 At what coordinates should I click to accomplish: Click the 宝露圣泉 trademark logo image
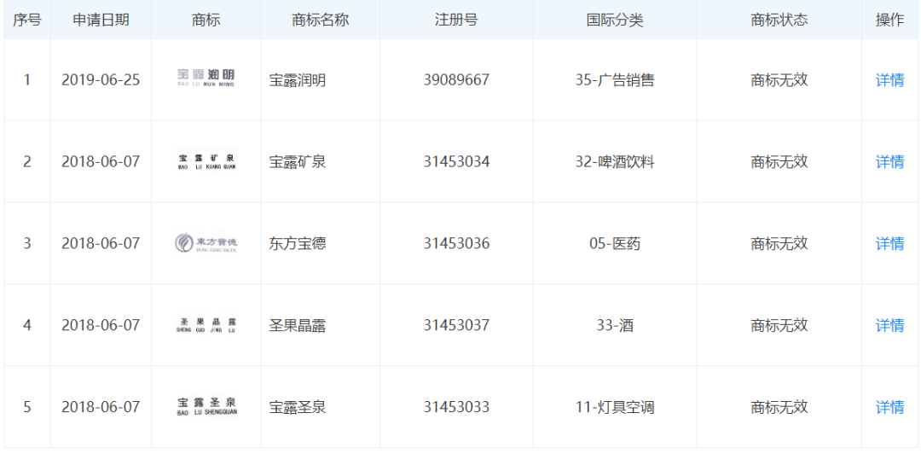pyautogui.click(x=206, y=407)
